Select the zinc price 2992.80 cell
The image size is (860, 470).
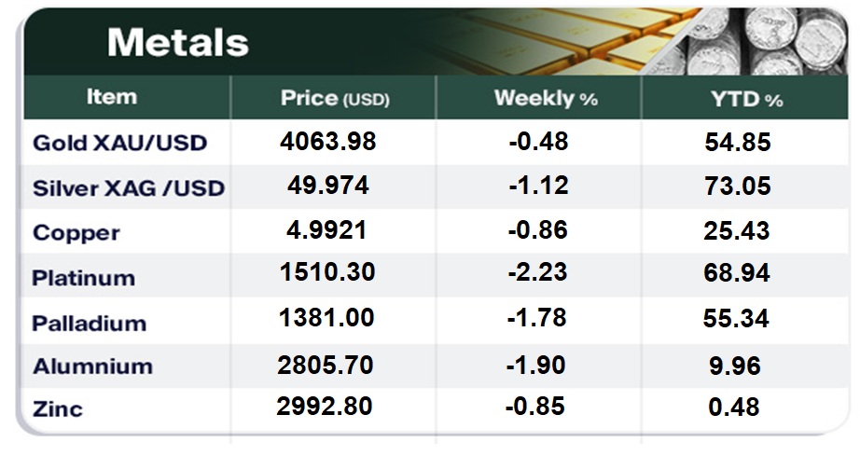[326, 406]
